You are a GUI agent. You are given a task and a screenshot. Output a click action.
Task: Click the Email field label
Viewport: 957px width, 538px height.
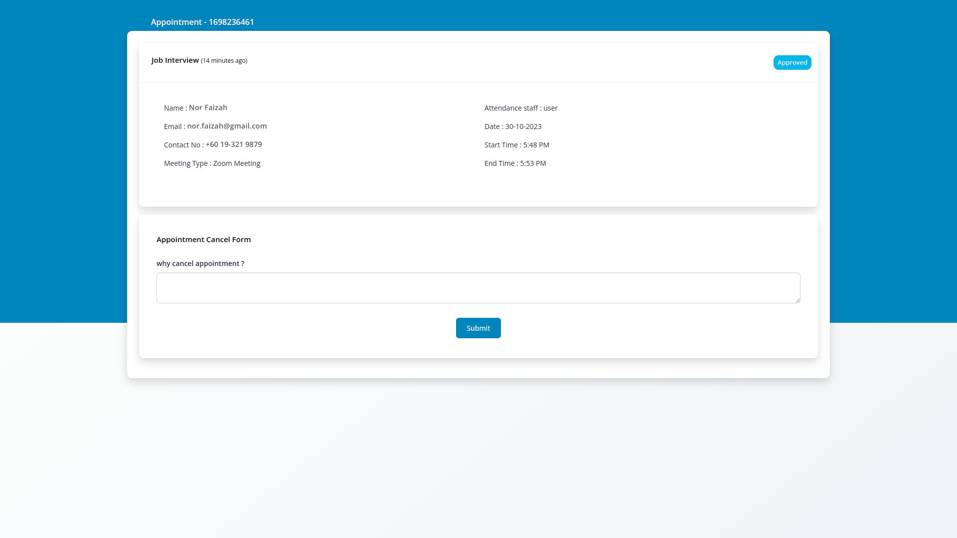(172, 127)
